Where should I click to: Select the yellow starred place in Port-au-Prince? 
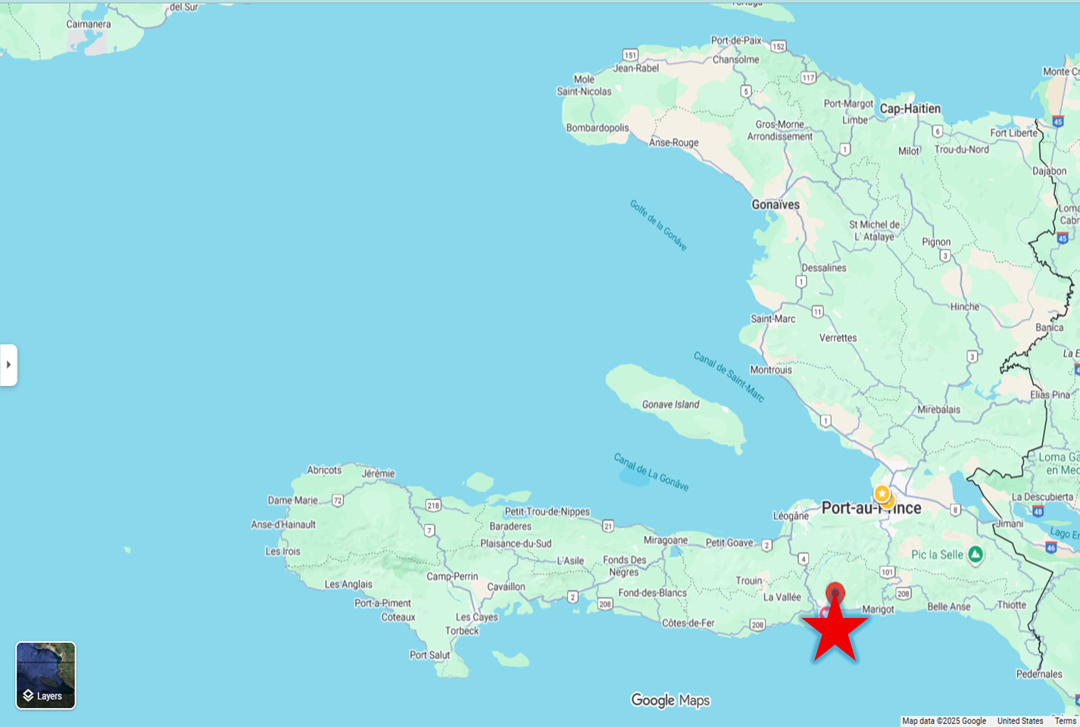(x=882, y=494)
